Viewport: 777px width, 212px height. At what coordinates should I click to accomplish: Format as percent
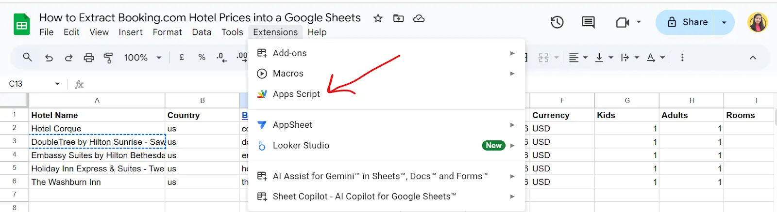[202, 57]
